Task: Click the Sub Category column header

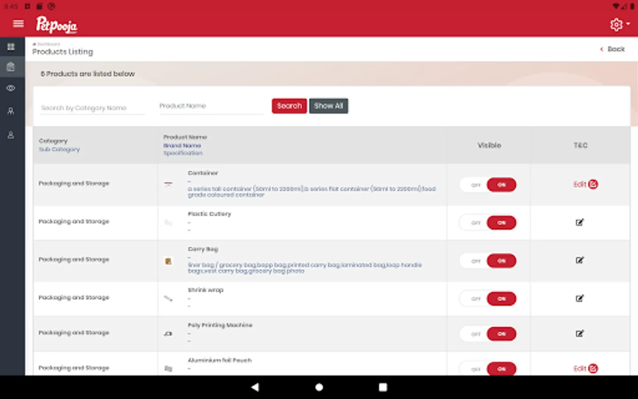Action: [59, 149]
